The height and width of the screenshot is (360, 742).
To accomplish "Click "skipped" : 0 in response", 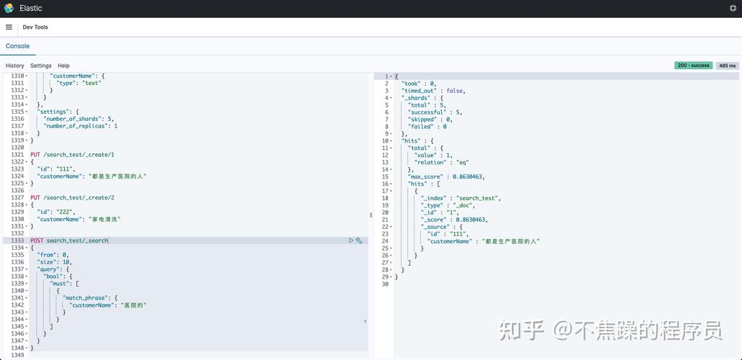I will (x=430, y=120).
